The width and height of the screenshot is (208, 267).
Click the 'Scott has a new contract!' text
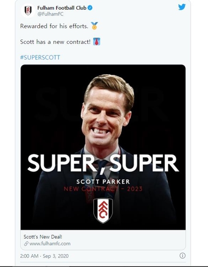[55, 42]
